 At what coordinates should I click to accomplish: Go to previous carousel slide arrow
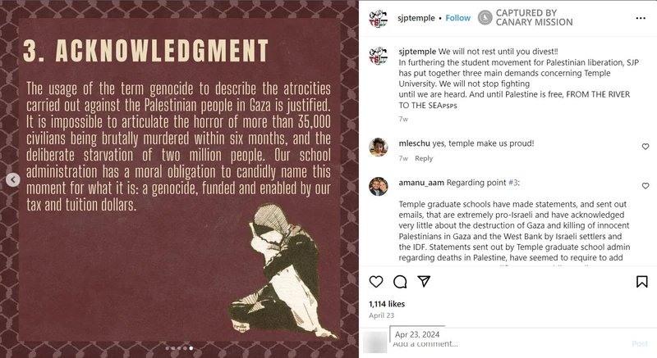coord(12,179)
